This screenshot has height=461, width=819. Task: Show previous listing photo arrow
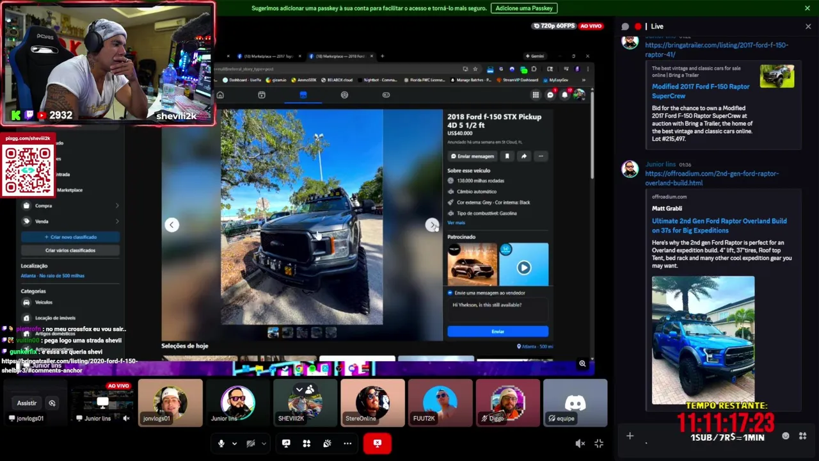[171, 225]
